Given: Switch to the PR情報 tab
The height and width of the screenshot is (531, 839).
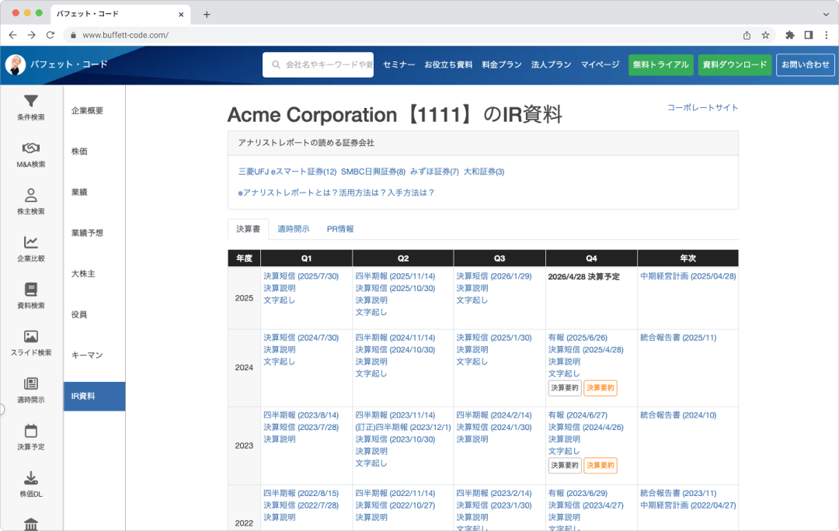Looking at the screenshot, I should click(340, 229).
